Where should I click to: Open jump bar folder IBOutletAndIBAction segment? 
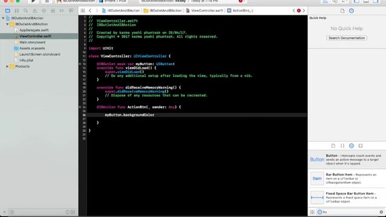tap(163, 11)
